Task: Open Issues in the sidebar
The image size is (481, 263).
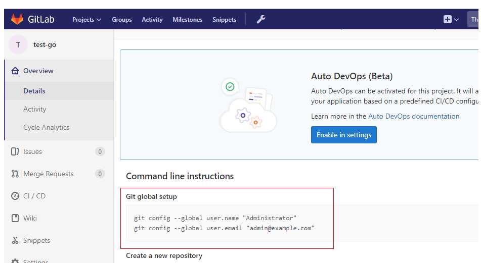Action: click(x=32, y=151)
